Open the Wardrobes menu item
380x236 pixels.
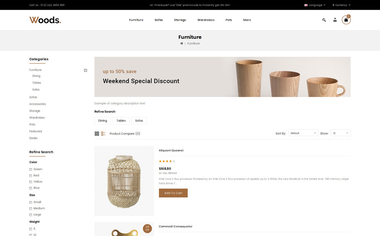(x=206, y=20)
